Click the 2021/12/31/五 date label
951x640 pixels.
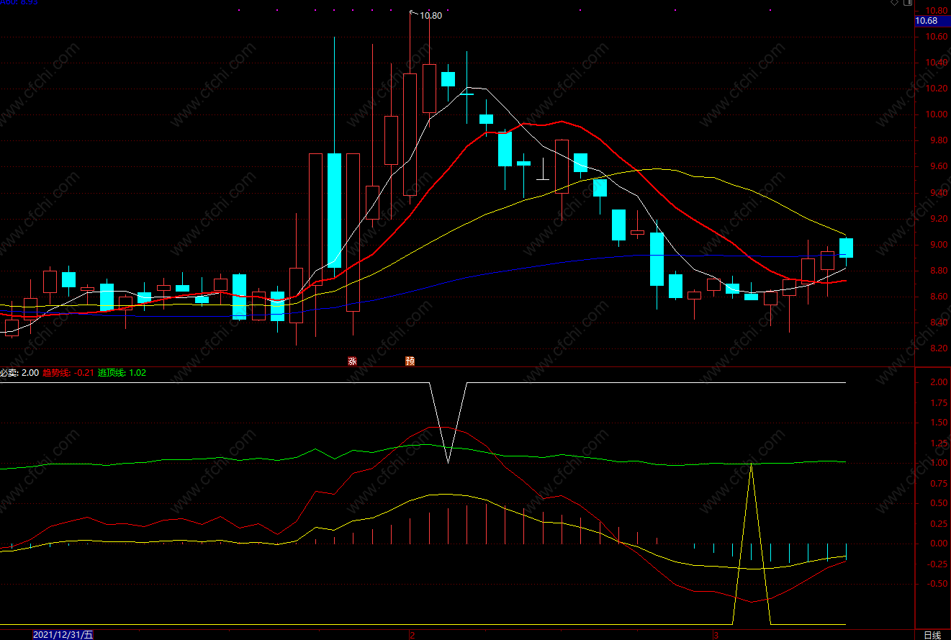click(63, 635)
